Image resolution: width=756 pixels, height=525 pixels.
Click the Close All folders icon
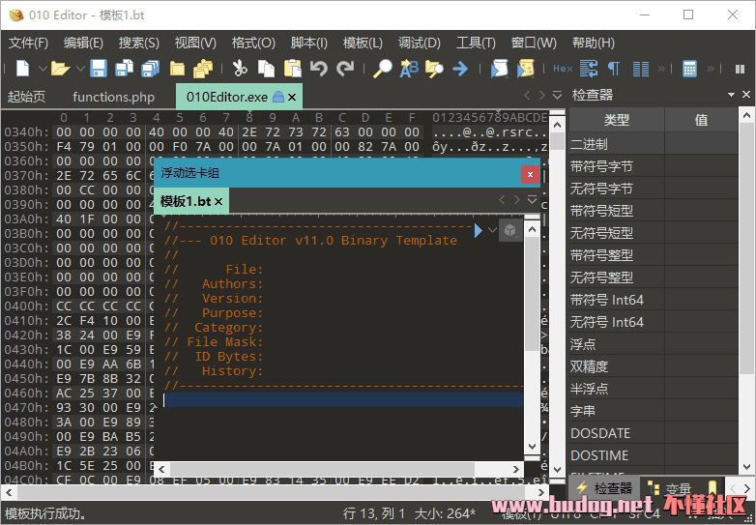[x=203, y=69]
